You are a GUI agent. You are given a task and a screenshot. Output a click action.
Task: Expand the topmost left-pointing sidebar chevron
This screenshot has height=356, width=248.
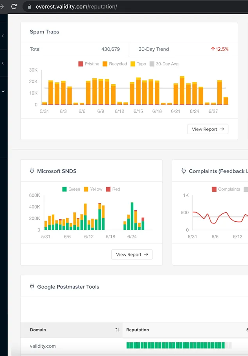pos(3,36)
